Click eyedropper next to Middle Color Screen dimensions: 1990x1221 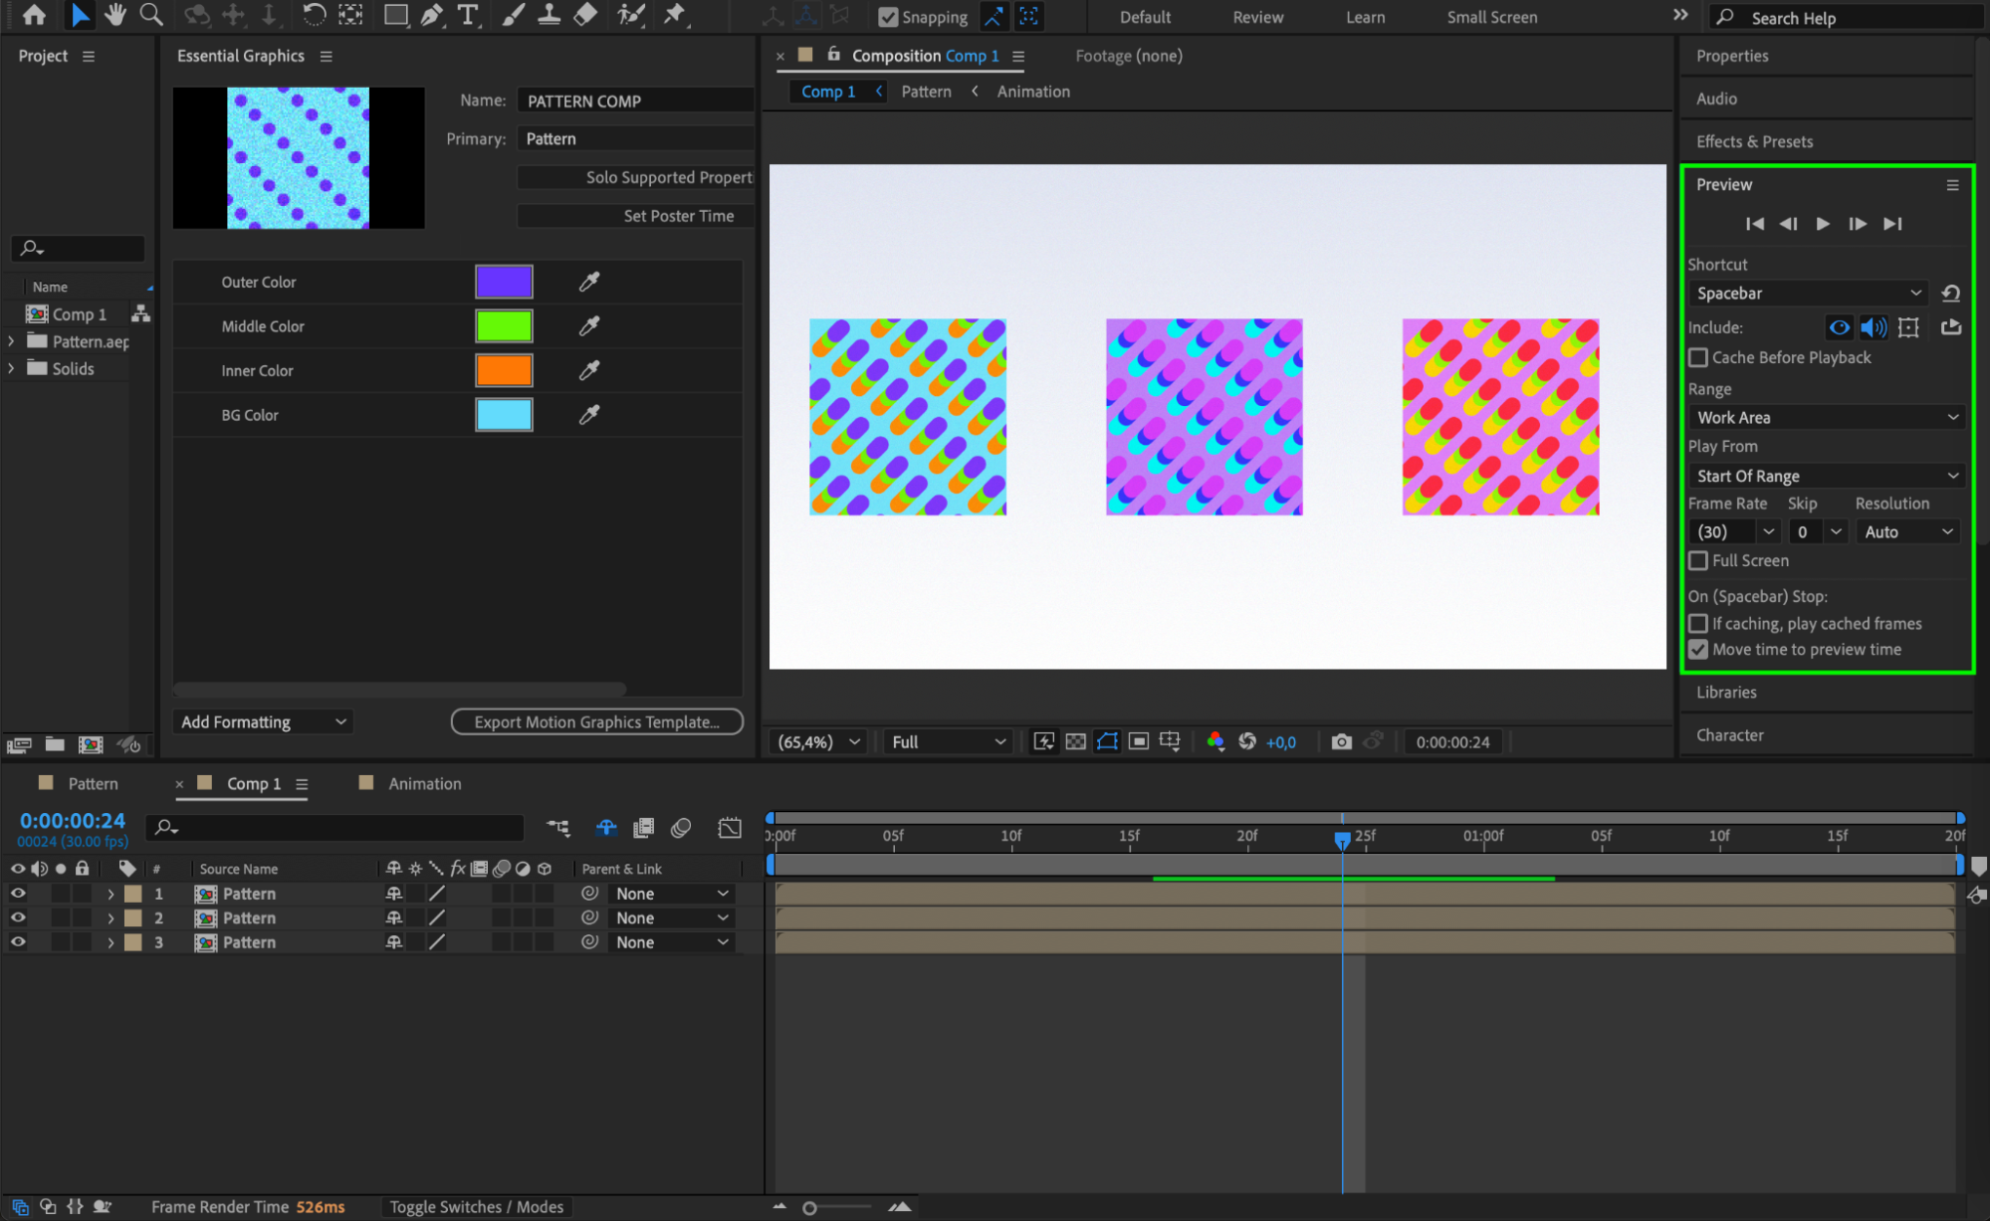tap(589, 326)
